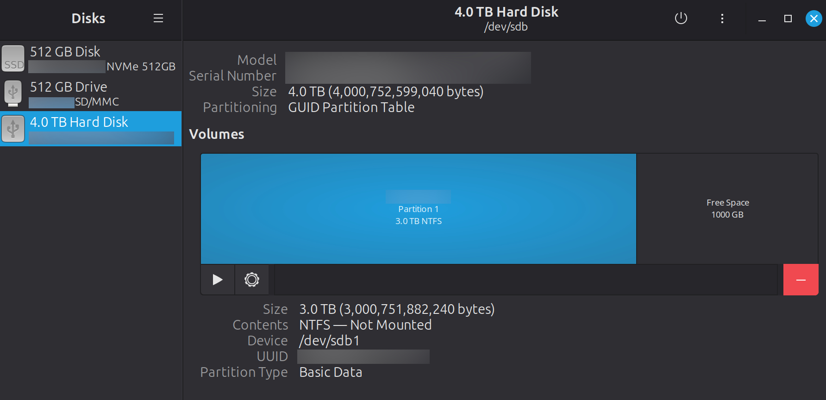The image size is (826, 400).
Task: Select the 4.0 TB Hard Disk entry
Action: click(x=91, y=129)
